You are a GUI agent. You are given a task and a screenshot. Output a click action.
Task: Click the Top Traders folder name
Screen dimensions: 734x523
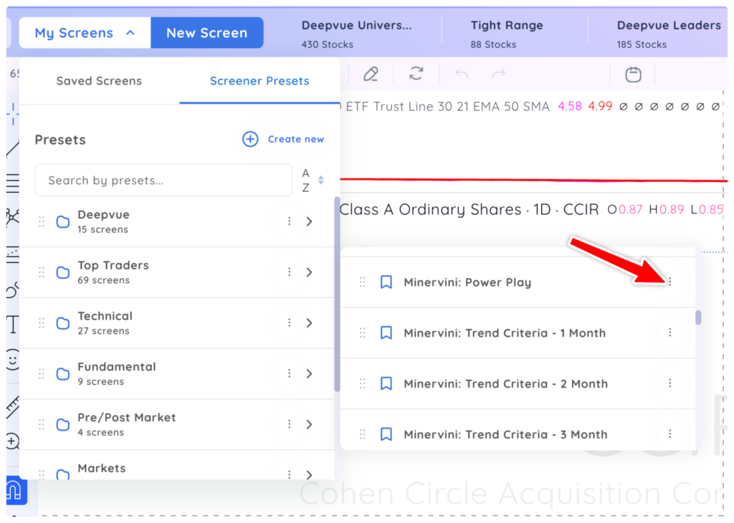(113, 265)
